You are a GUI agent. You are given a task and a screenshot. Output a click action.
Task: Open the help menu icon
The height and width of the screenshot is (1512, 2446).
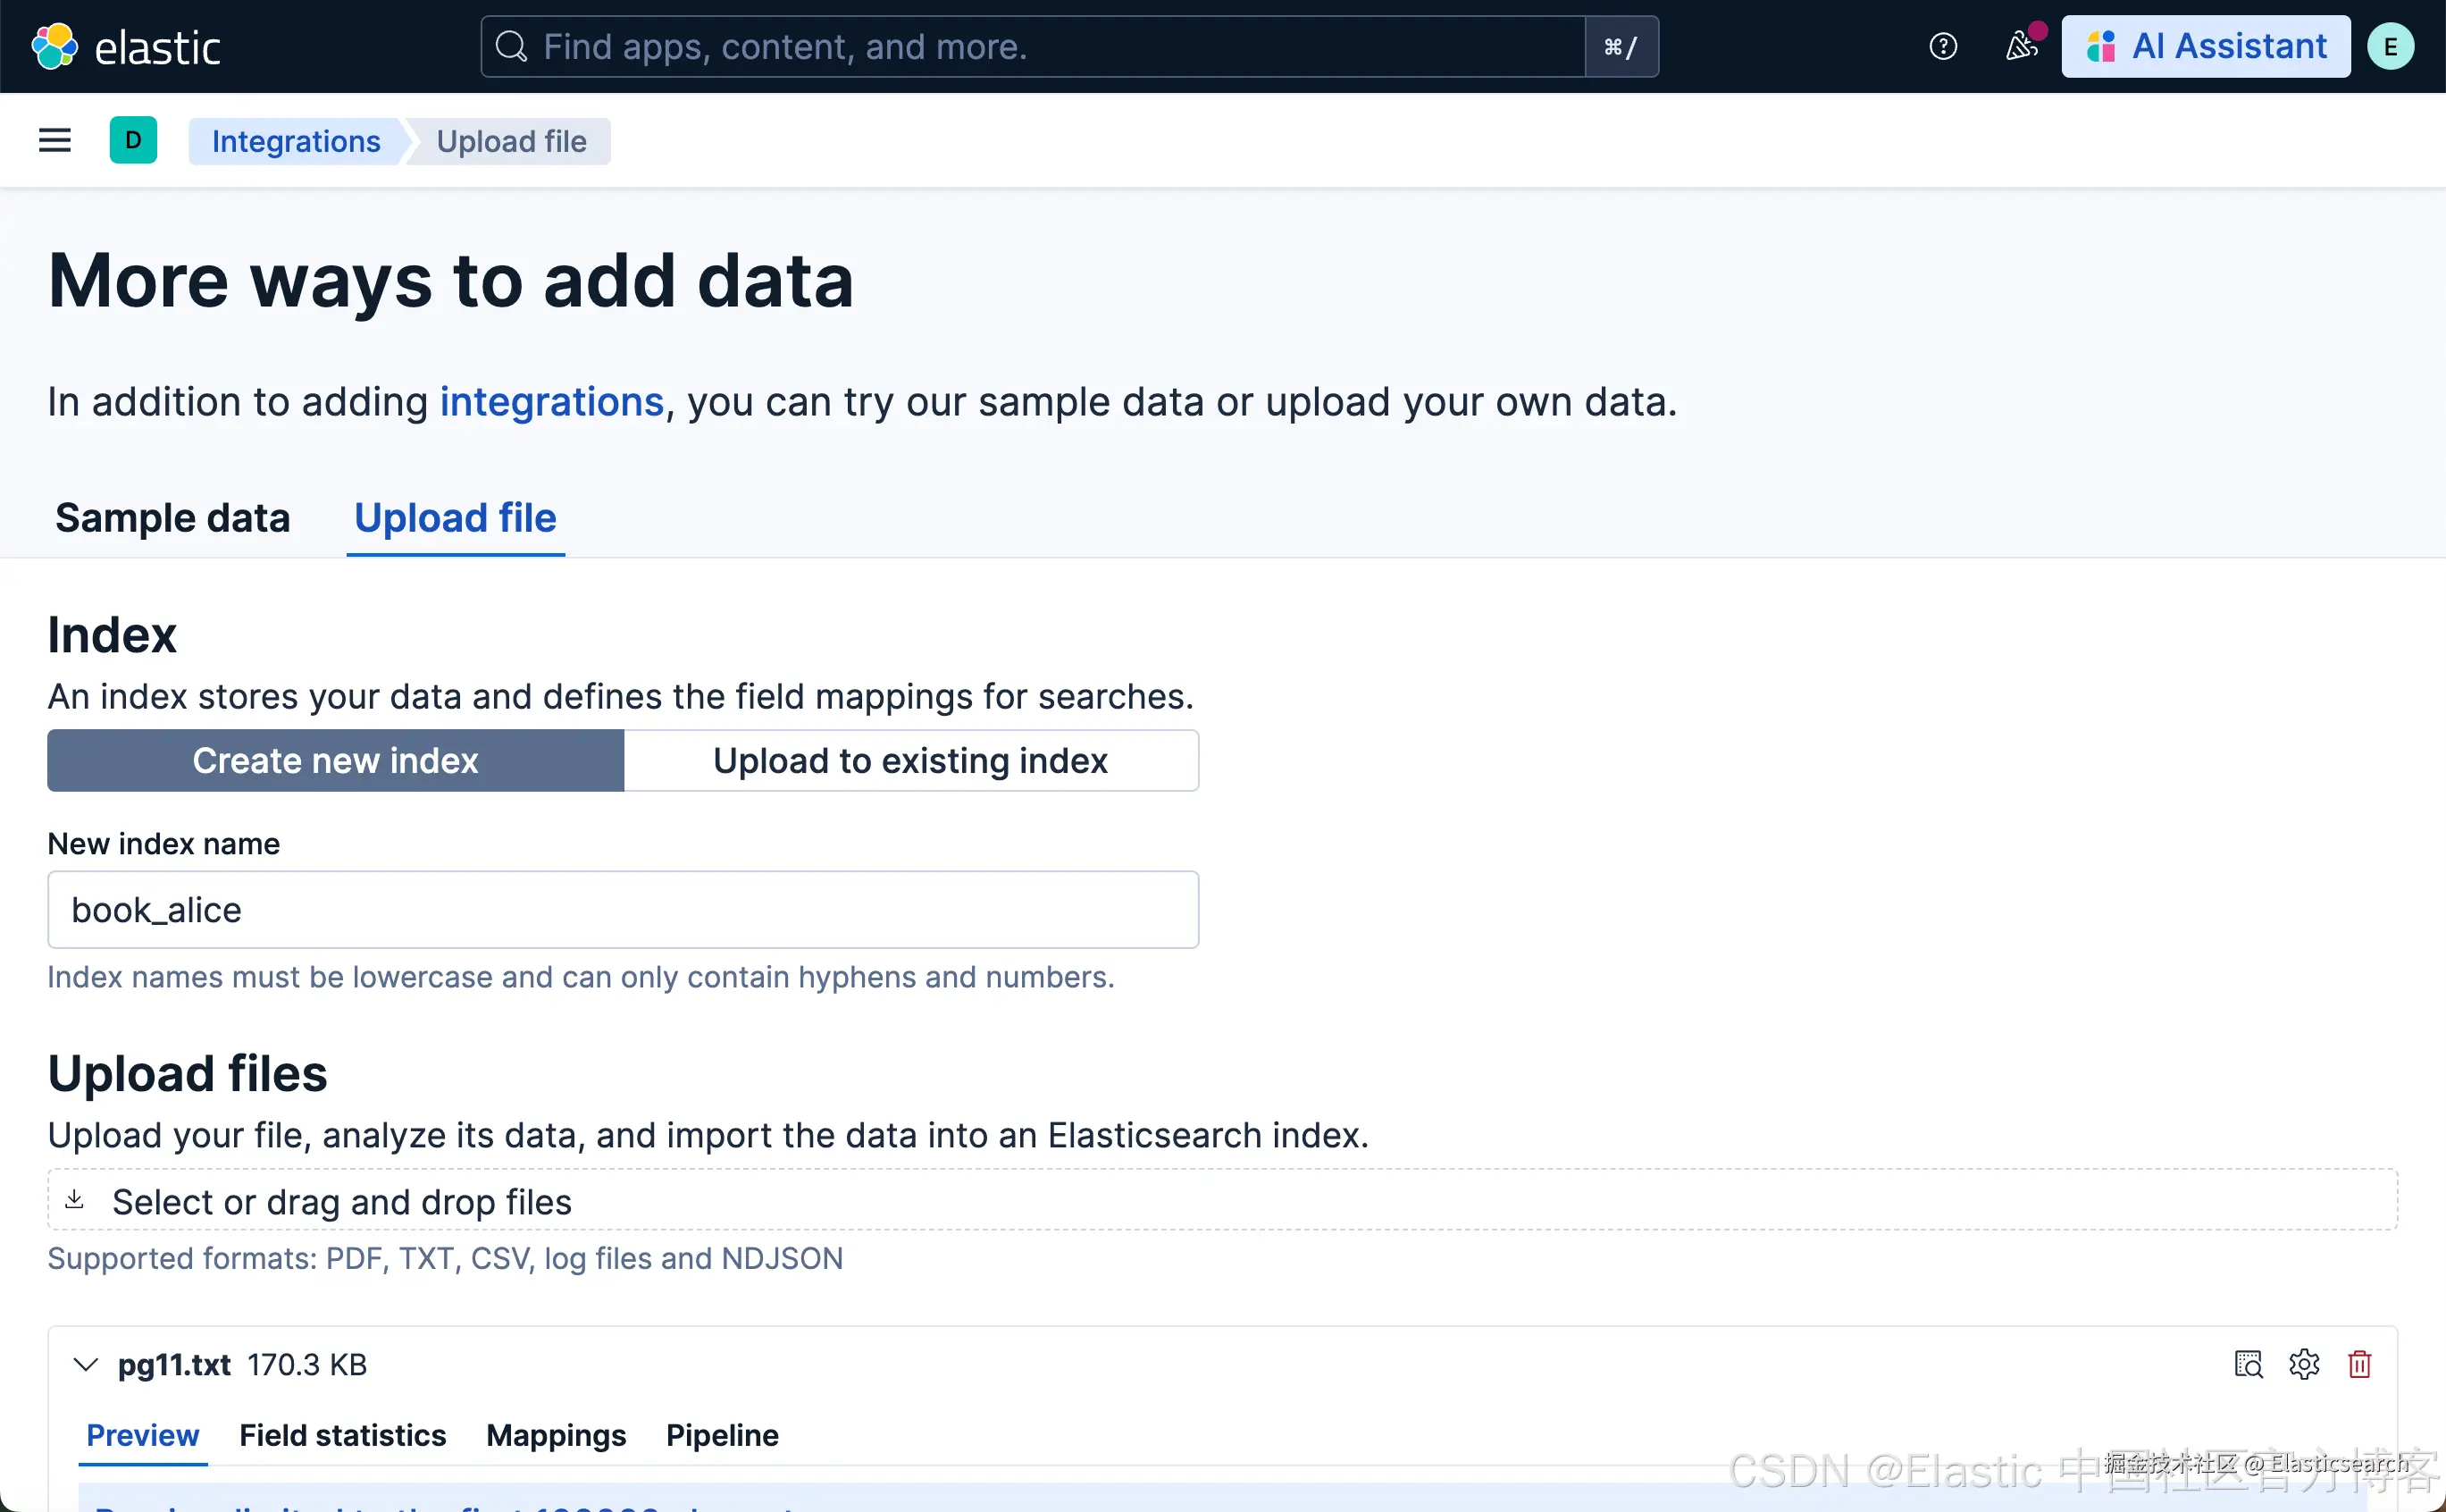[1942, 46]
